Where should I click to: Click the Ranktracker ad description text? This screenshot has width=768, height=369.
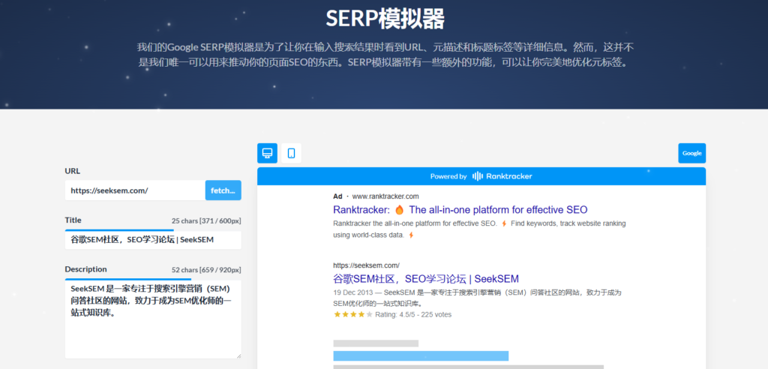pos(479,229)
